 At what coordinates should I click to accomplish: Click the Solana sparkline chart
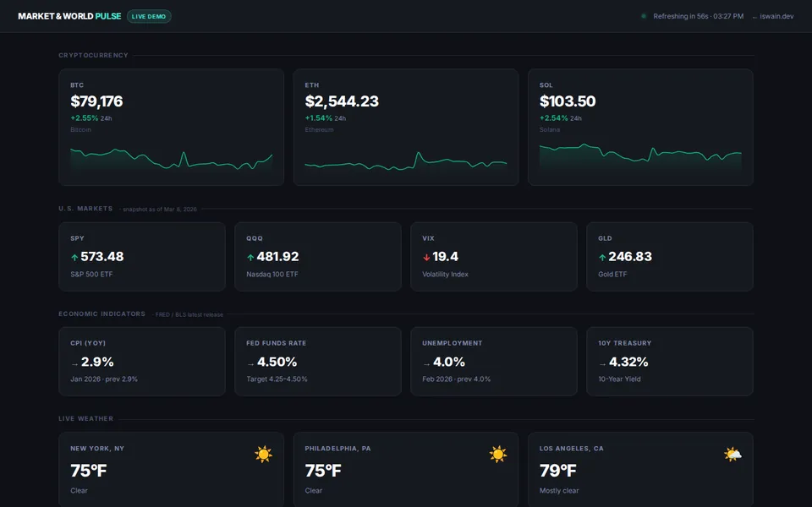coord(640,157)
